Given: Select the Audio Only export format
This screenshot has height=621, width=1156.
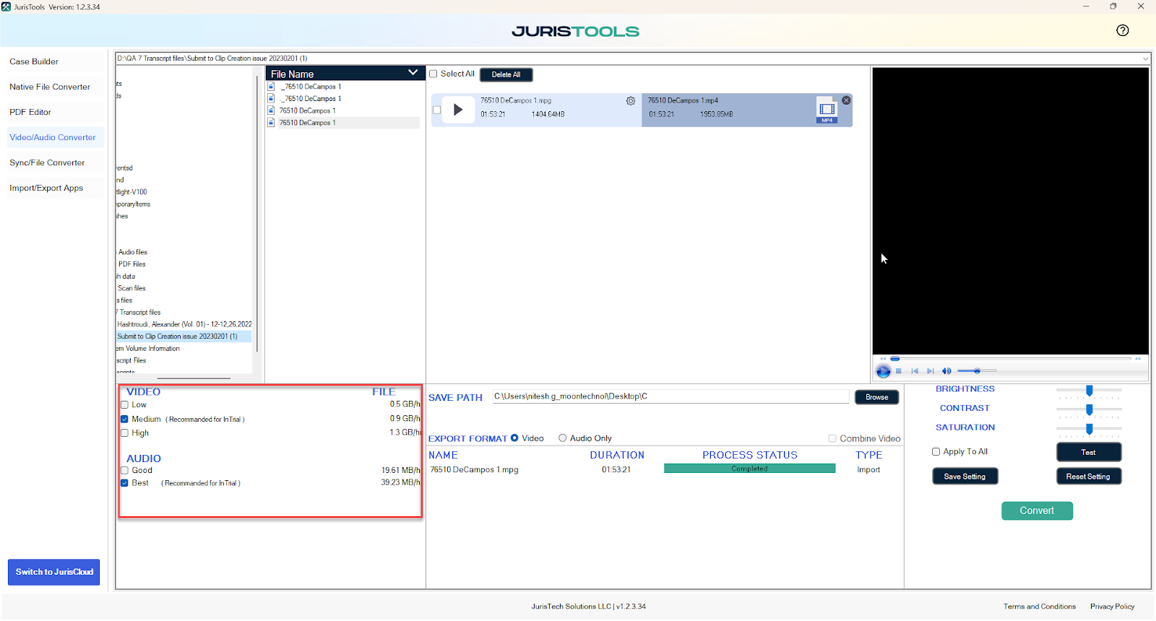Looking at the screenshot, I should [x=562, y=438].
